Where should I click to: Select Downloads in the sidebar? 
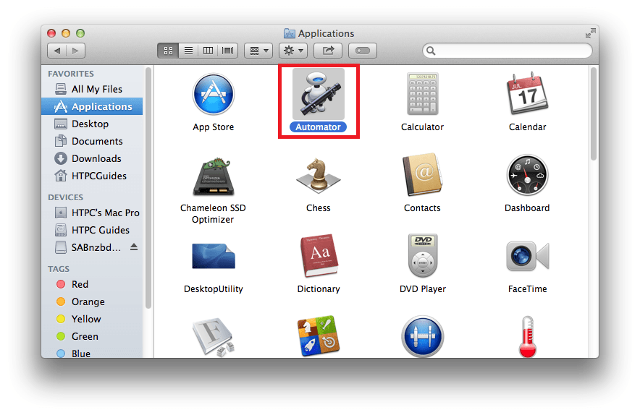click(x=96, y=158)
